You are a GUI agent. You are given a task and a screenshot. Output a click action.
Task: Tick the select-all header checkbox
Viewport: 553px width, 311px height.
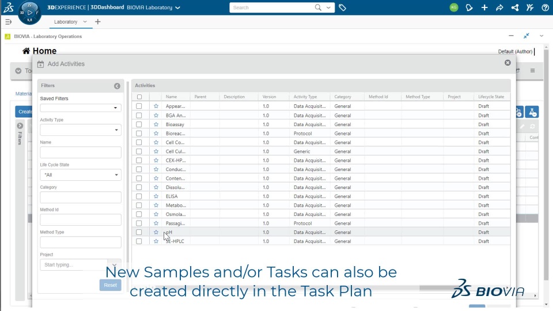139,97
